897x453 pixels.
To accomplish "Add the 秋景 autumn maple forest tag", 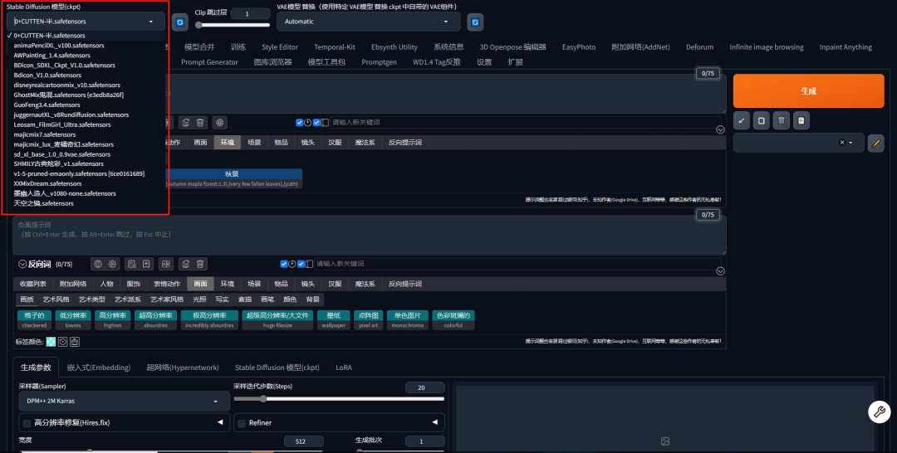I will pyautogui.click(x=232, y=178).
